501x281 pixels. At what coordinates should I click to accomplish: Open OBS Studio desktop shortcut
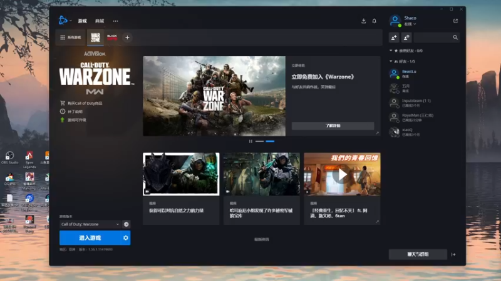pyautogui.click(x=9, y=158)
